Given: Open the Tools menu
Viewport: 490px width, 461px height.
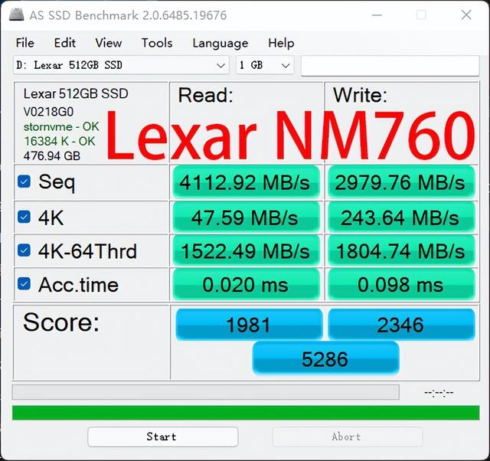Looking at the screenshot, I should (x=157, y=43).
